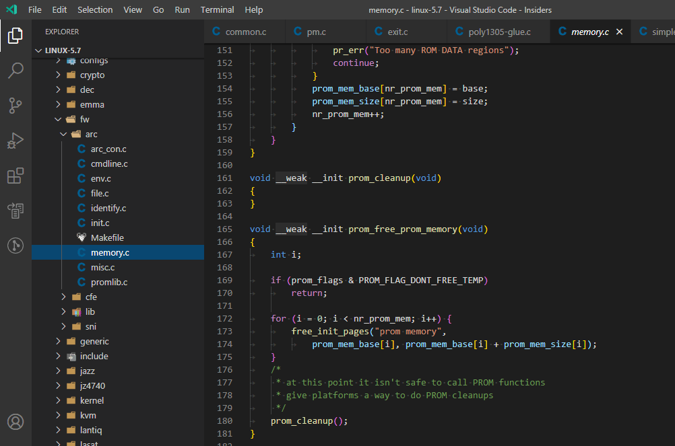
Task: Expand the cfe folder chevron
Action: [63, 297]
